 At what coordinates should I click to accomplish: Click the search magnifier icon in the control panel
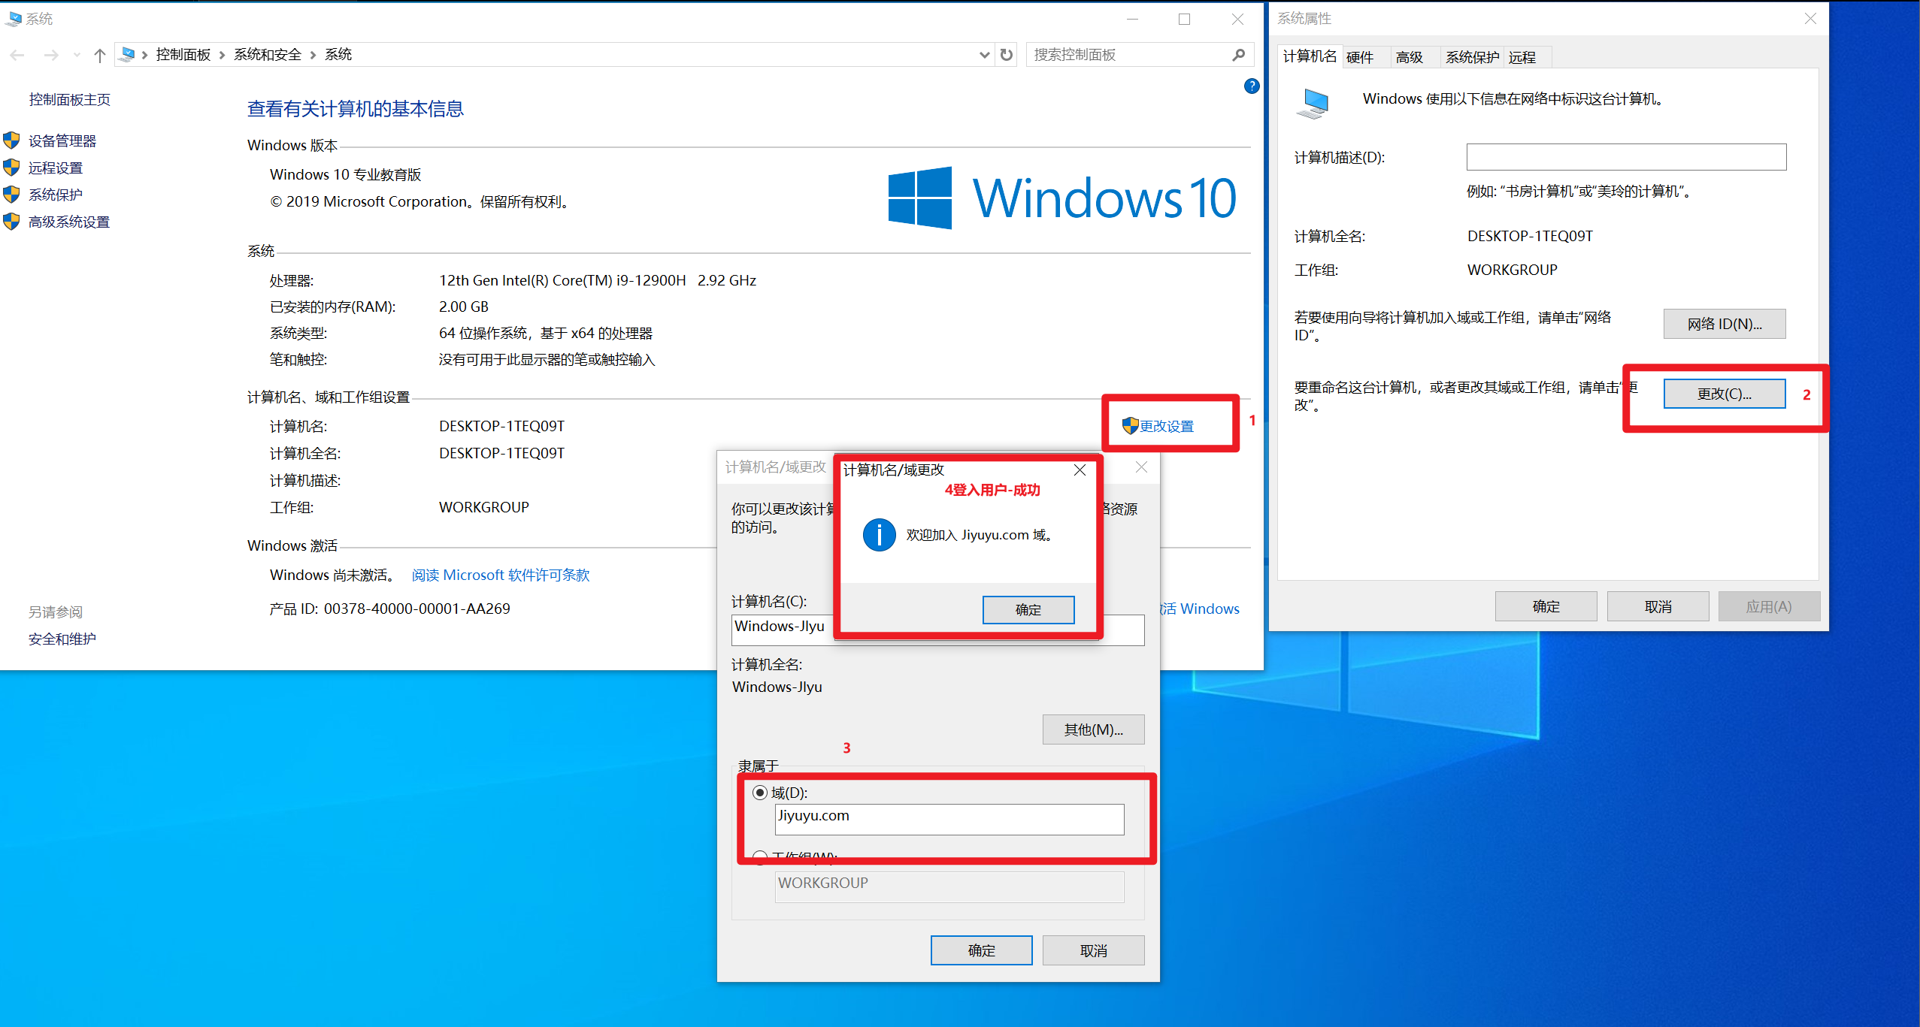point(1238,55)
